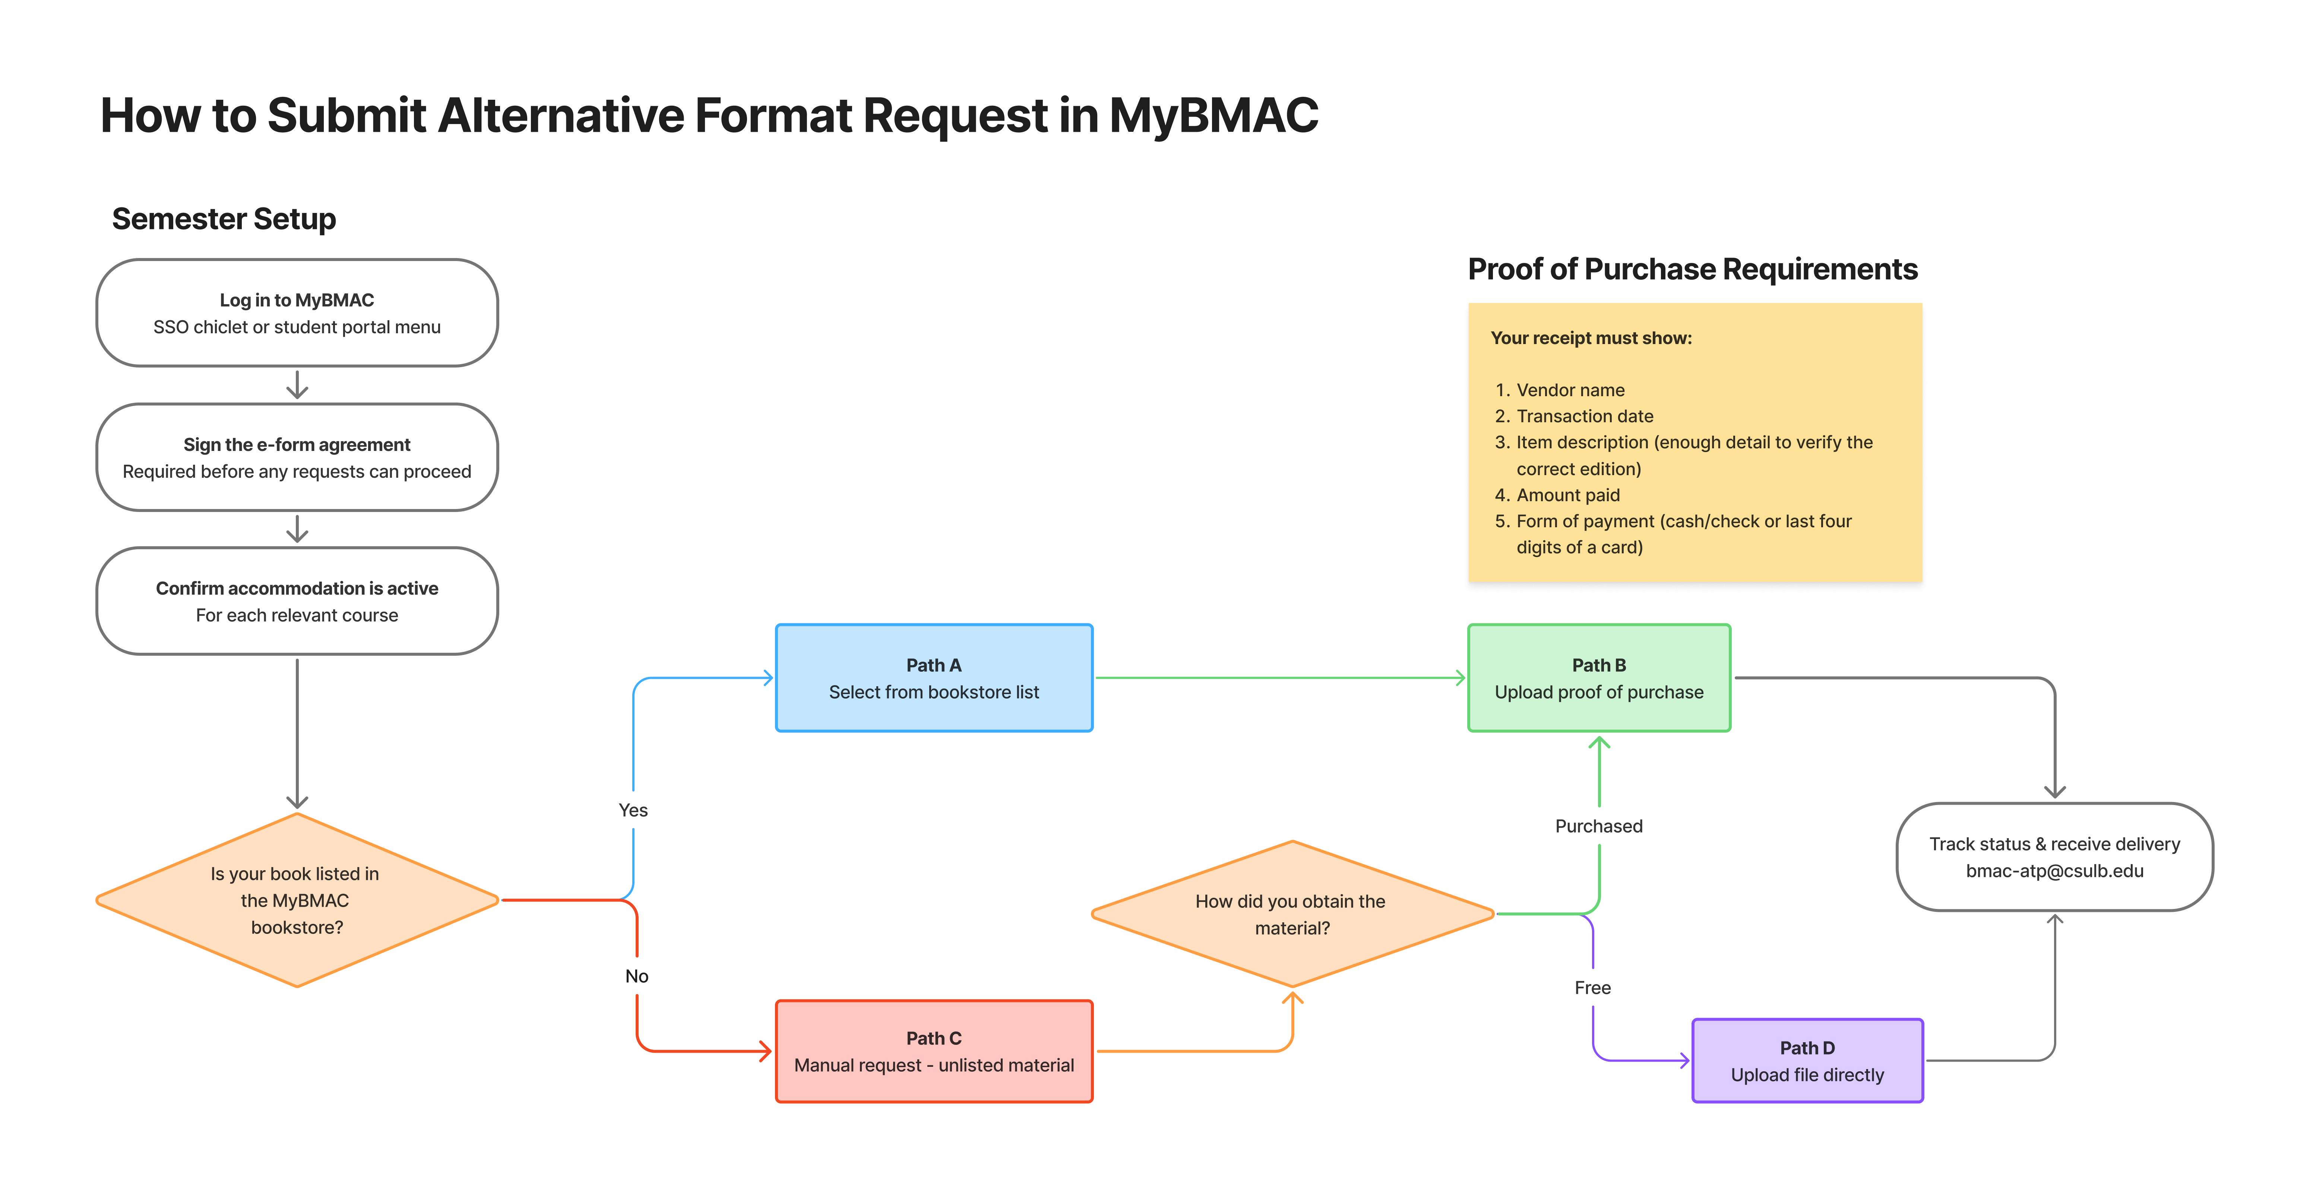2310x1199 pixels.
Task: Select the "Log in to MyBMAC" step box
Action: point(297,313)
